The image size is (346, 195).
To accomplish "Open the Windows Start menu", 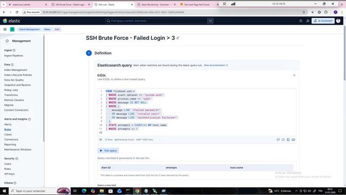I will coord(4,191).
